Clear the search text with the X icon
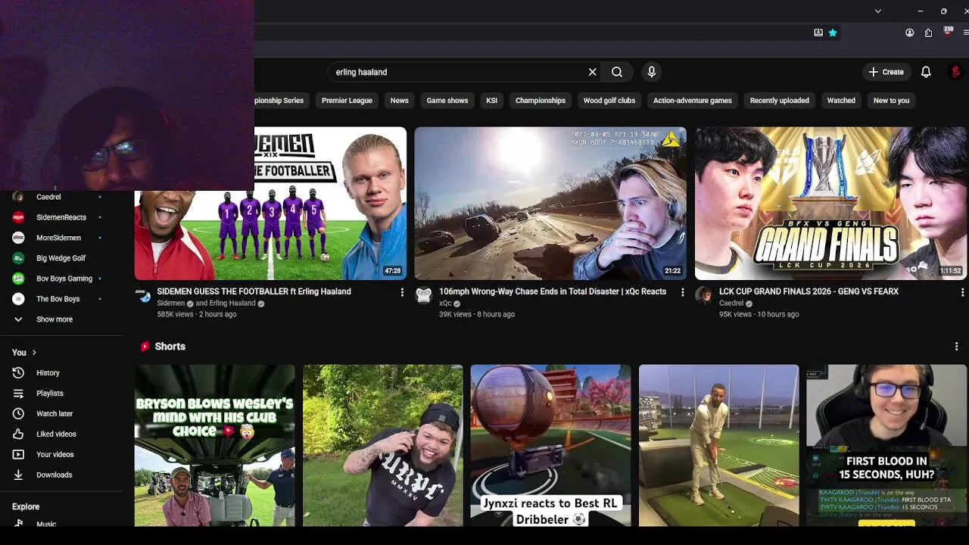Screen dimensions: 969x545 pos(593,72)
